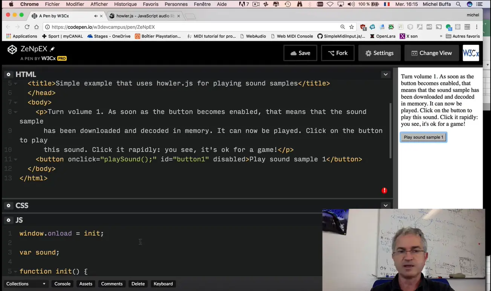
Task: Bookmark this page with star icon
Action: (352, 27)
